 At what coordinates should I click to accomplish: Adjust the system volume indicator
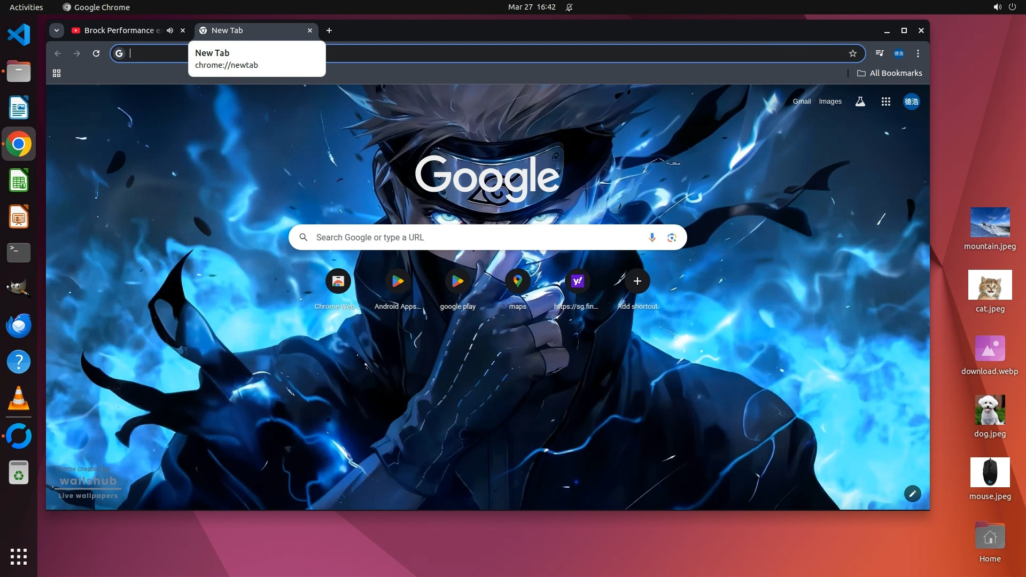click(997, 7)
